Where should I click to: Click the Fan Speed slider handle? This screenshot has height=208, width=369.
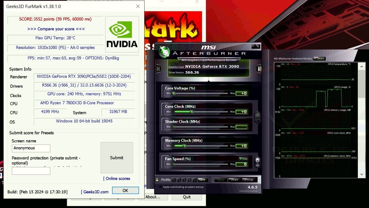[174, 164]
